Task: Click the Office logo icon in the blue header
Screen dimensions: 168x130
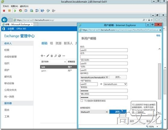Action: [4, 29]
